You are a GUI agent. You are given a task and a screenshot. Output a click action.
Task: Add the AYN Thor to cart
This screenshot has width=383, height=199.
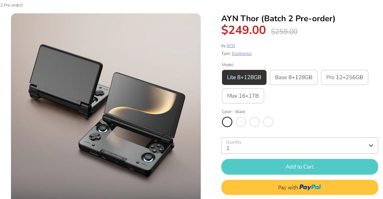pyautogui.click(x=300, y=167)
